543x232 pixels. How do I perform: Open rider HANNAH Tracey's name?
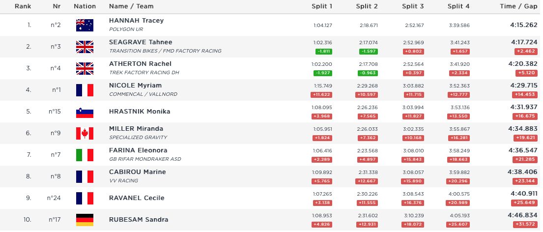tap(136, 21)
